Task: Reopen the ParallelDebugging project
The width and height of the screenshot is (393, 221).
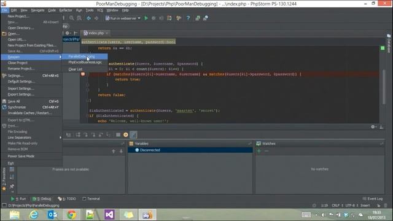Action: click(x=85, y=56)
